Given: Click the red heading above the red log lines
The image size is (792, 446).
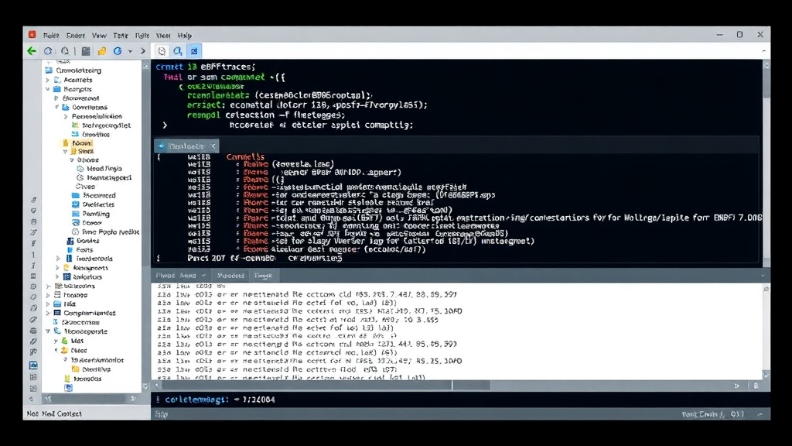Looking at the screenshot, I should click(245, 156).
